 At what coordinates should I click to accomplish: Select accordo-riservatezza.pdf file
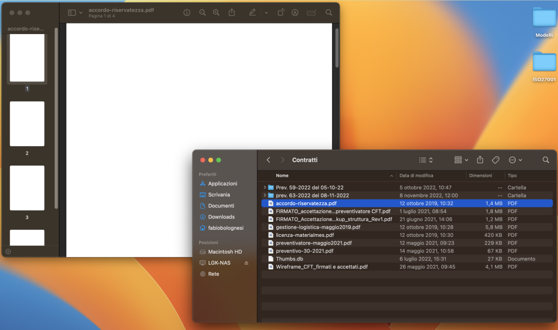click(x=407, y=203)
